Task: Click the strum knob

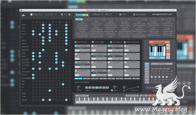Action: pyautogui.click(x=115, y=88)
